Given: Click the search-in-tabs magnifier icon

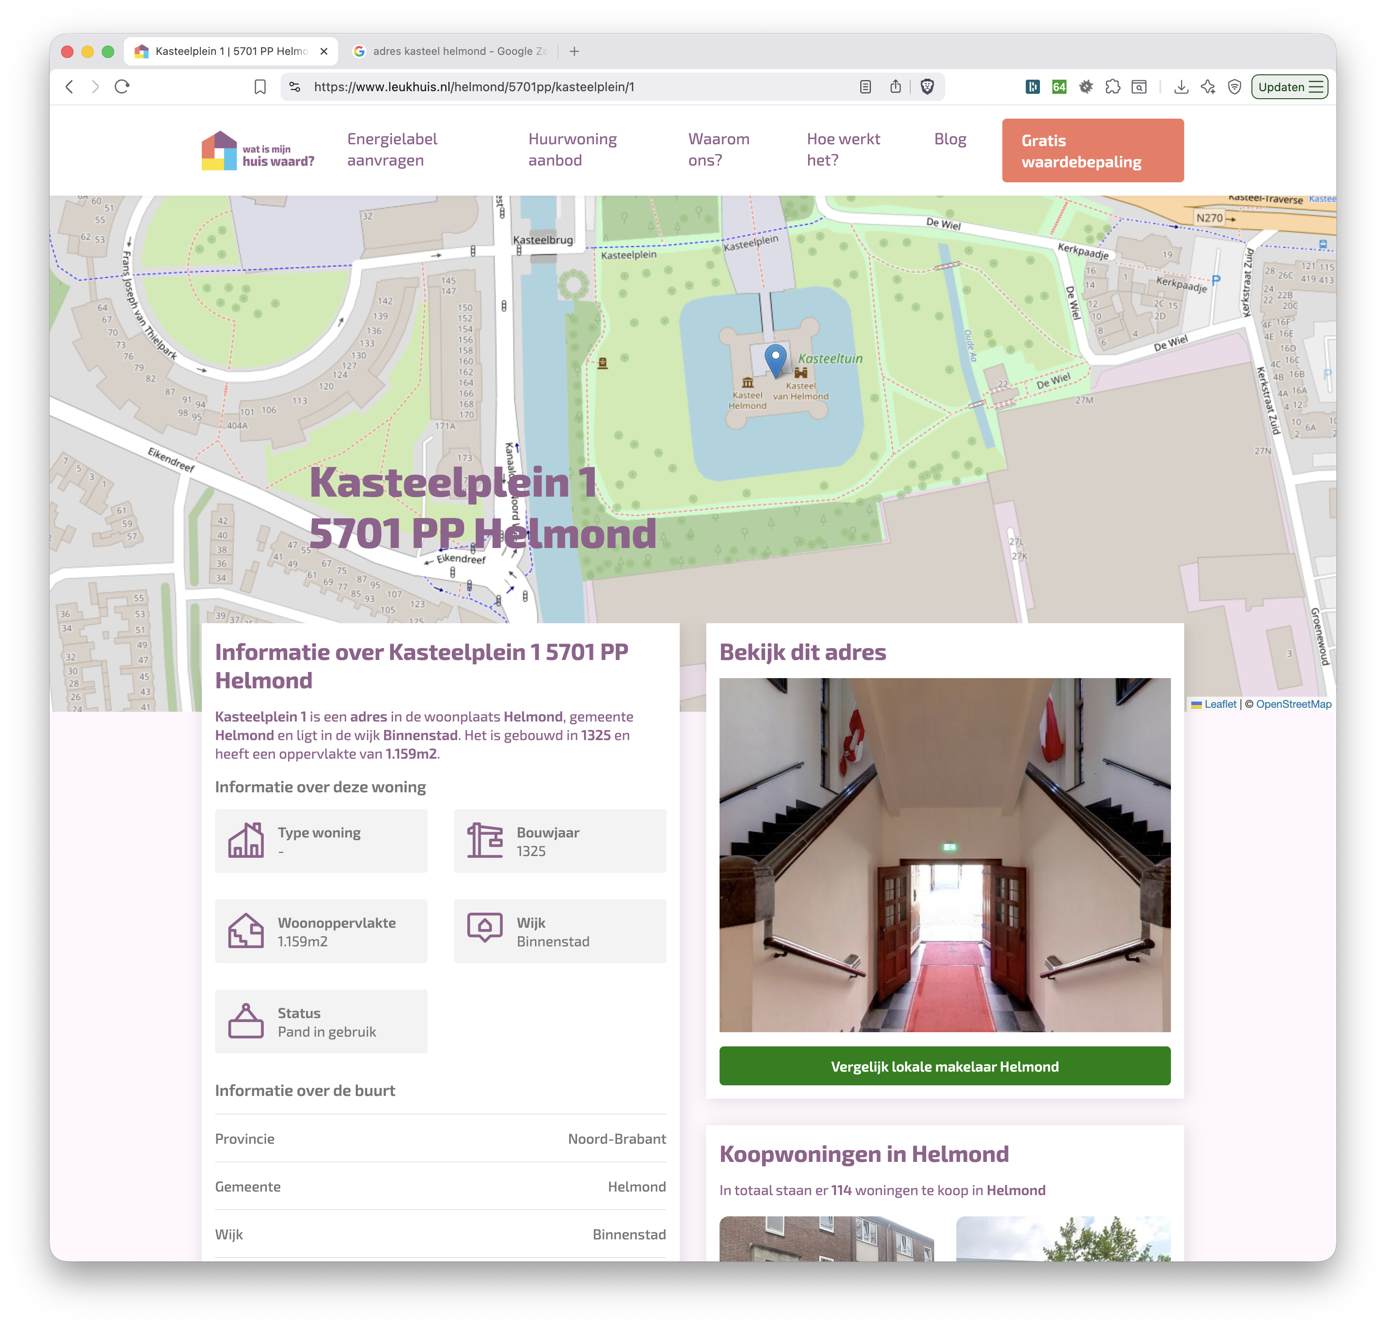Looking at the screenshot, I should click(1139, 86).
